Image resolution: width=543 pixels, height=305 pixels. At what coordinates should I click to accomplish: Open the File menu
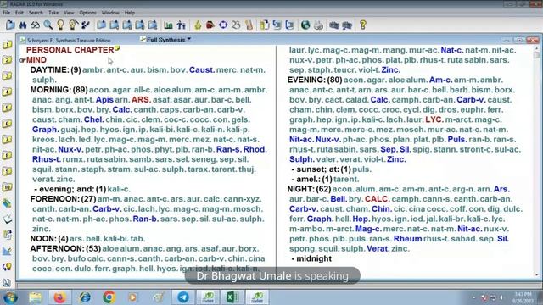6,13
